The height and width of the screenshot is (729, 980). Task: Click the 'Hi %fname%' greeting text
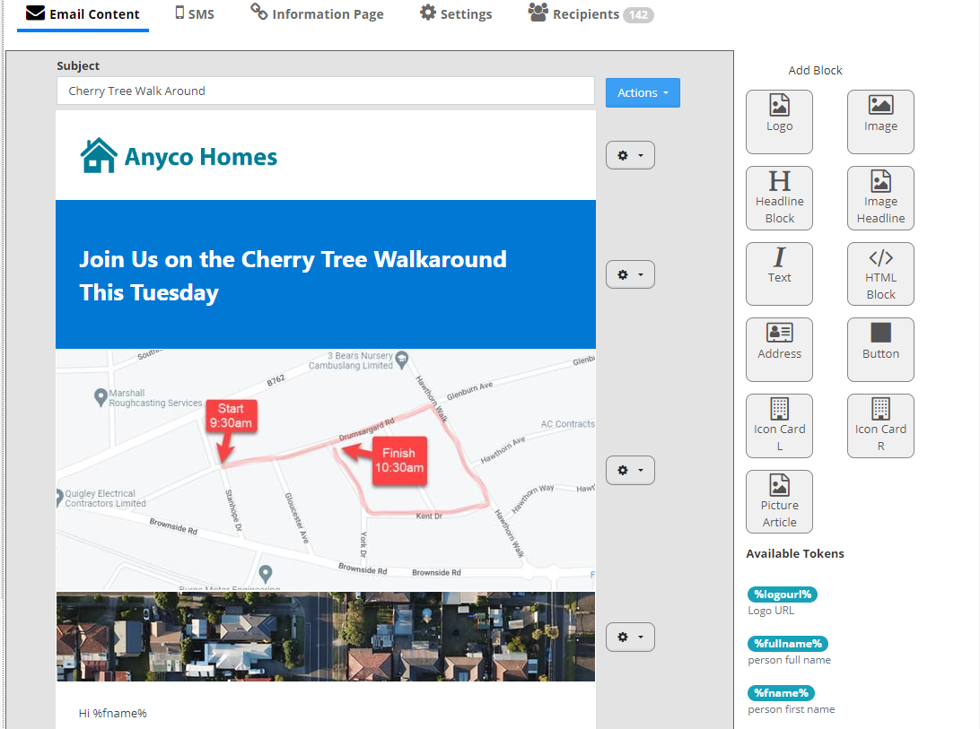tap(112, 714)
